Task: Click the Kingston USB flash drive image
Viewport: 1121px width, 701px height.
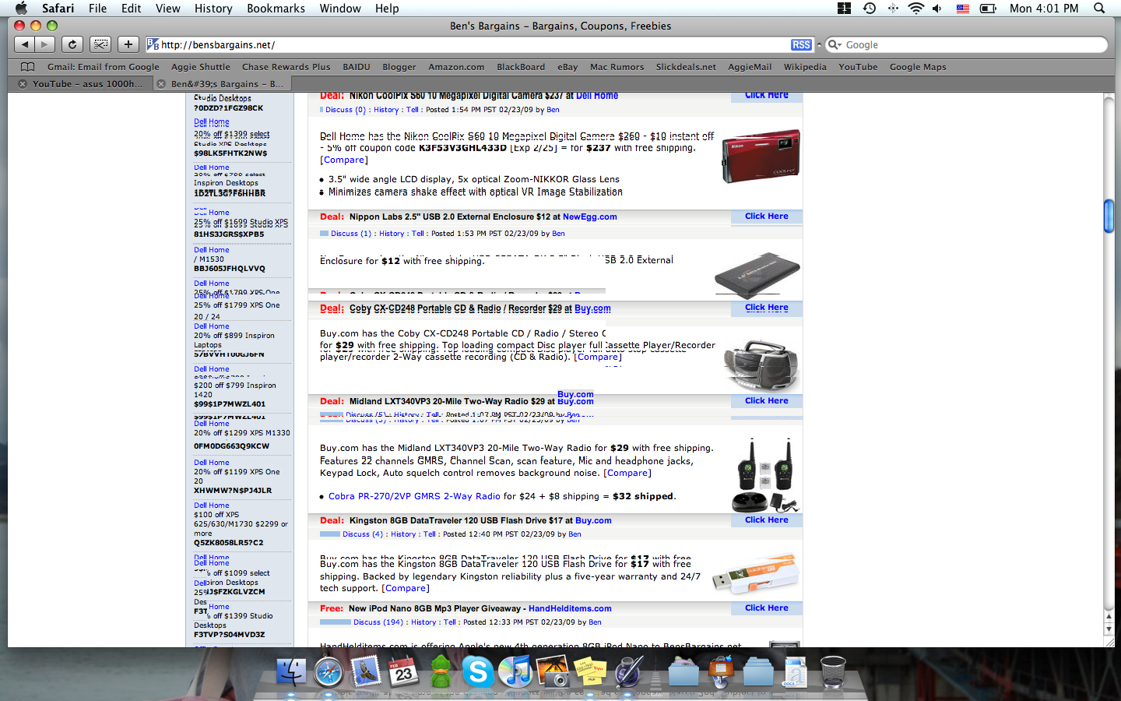Action: (x=756, y=575)
